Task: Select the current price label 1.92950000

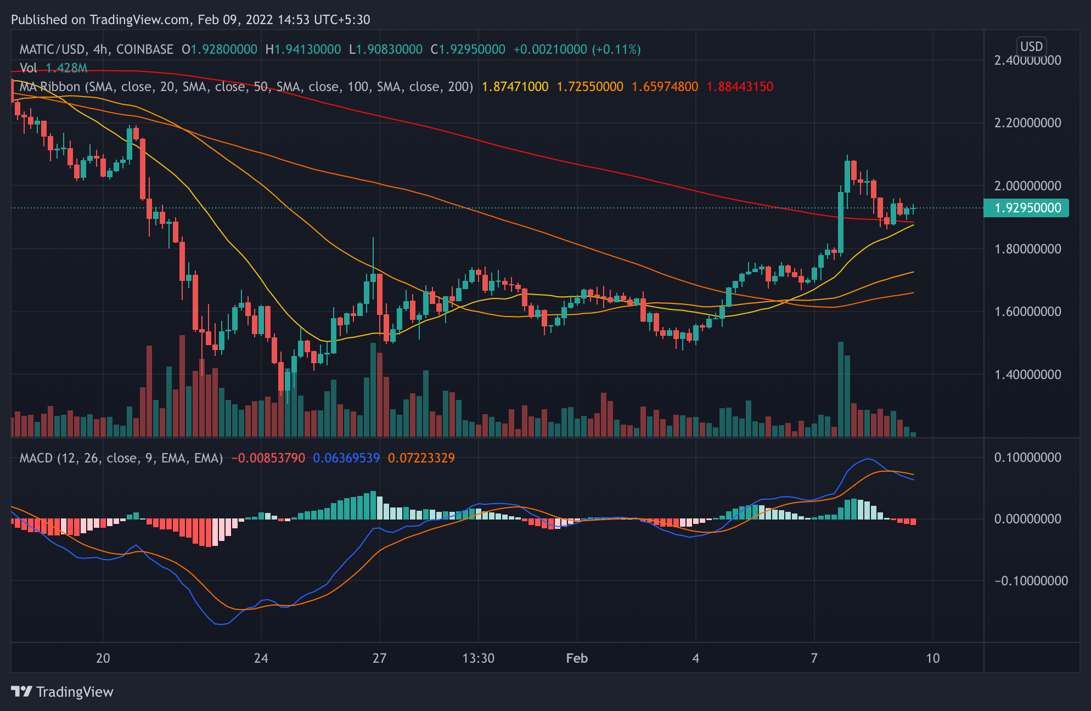Action: click(x=1025, y=207)
